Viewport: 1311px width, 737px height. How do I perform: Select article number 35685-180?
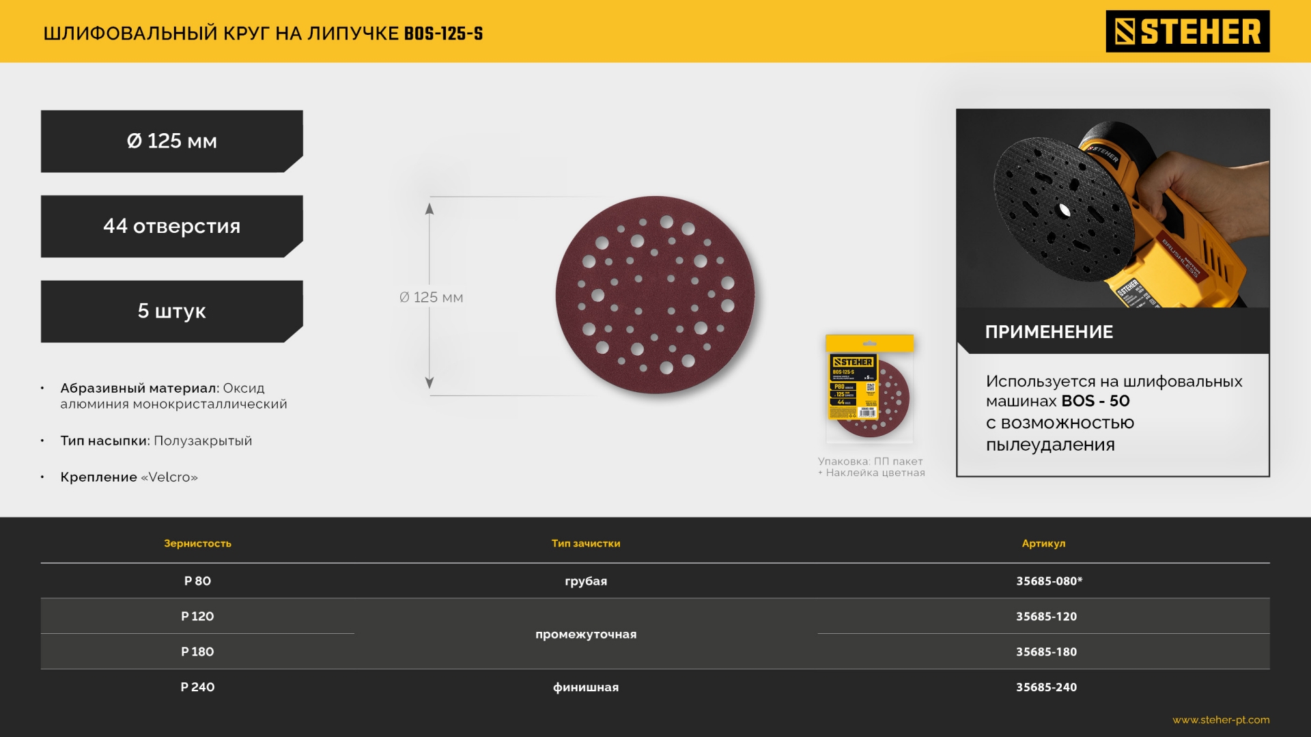[x=1046, y=652]
